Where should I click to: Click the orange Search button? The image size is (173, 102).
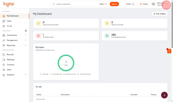point(114,4)
